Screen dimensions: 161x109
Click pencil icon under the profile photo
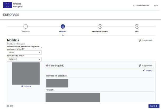(22, 86)
